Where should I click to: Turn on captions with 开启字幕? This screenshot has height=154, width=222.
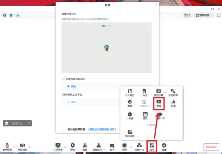158,93
